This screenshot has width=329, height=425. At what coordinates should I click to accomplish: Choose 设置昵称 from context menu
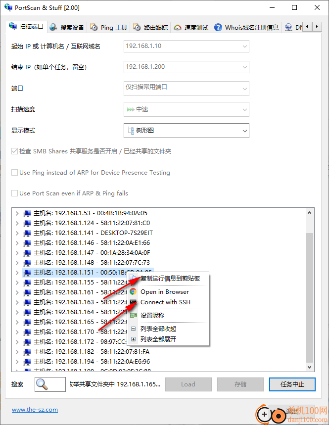coord(168,316)
